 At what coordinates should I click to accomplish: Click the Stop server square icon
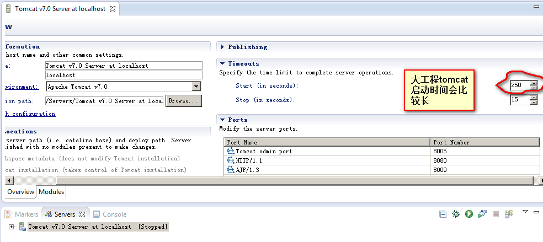click(496, 214)
